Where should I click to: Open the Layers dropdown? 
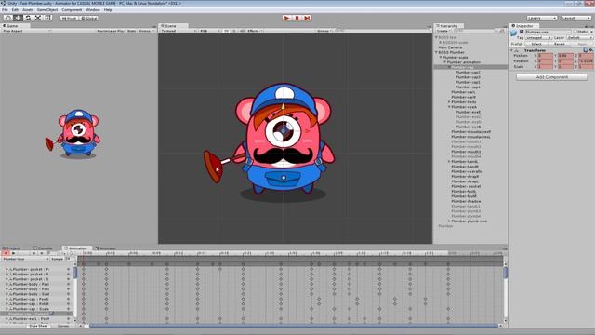pos(541,18)
